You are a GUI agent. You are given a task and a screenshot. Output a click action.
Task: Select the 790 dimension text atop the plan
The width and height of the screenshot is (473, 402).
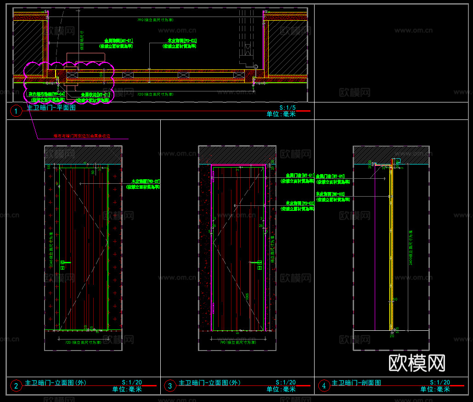coord(155,20)
